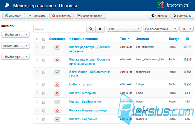Click the Разблокировать toolbar button
Viewport: 195px width, 125px height.
90,16
